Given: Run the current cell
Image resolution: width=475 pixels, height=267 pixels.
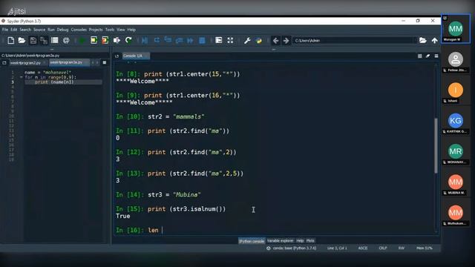Looking at the screenshot, I should [94, 40].
